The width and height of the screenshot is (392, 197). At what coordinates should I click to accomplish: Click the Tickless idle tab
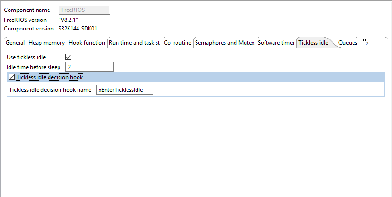(314, 43)
